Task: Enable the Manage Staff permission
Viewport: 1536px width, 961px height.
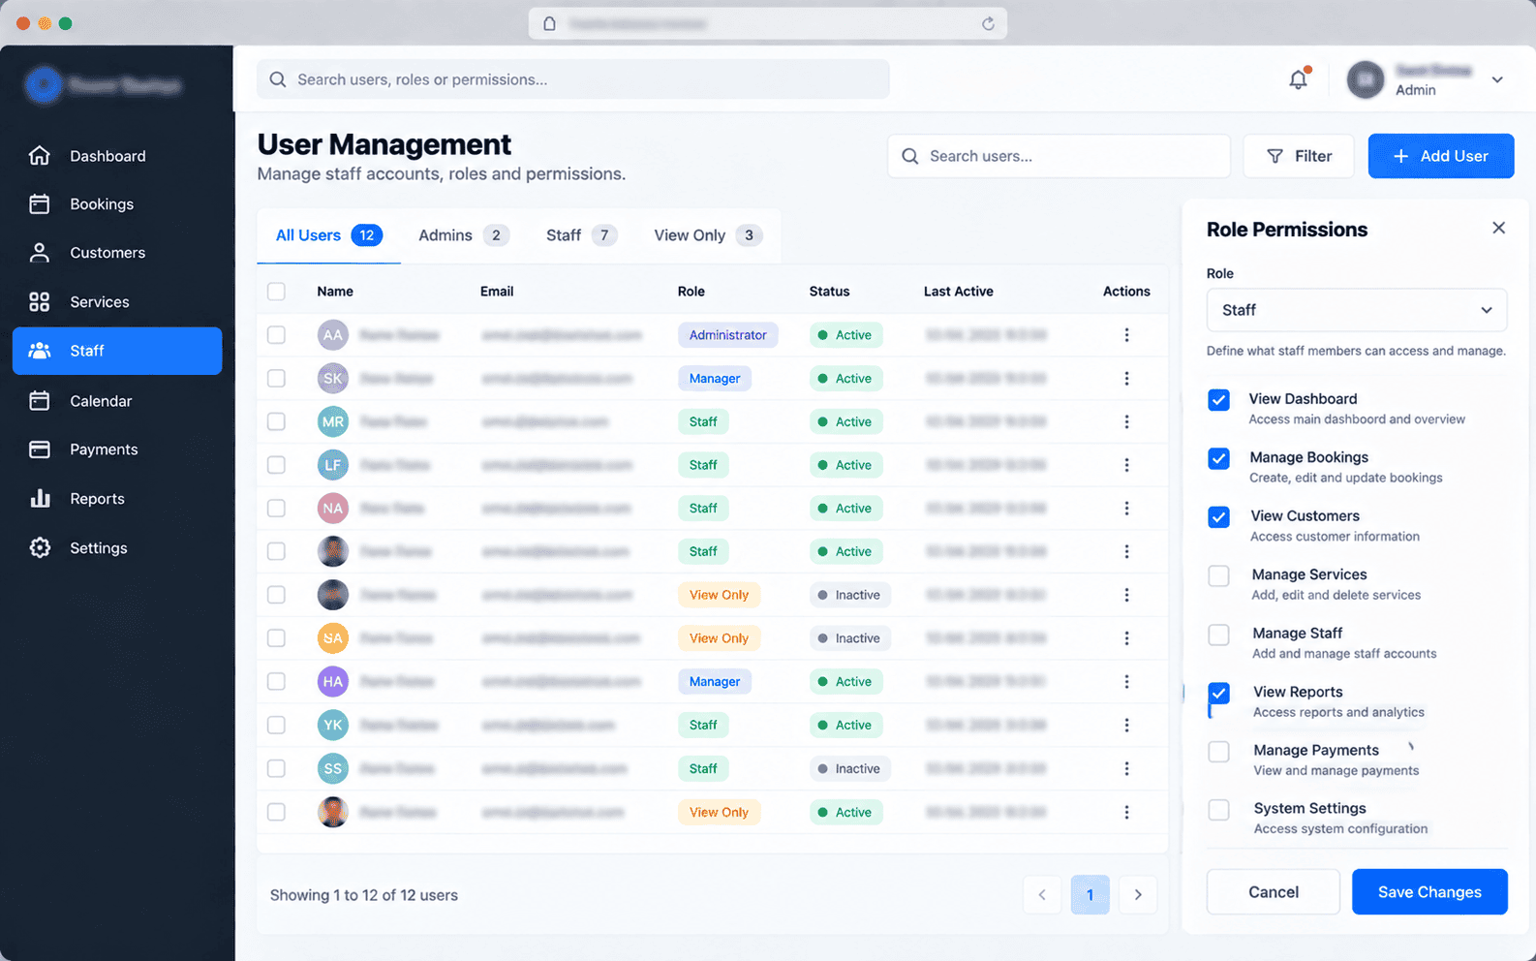Action: pos(1219,635)
